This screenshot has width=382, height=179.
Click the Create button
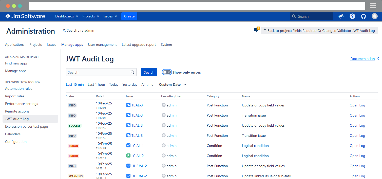coord(129,16)
